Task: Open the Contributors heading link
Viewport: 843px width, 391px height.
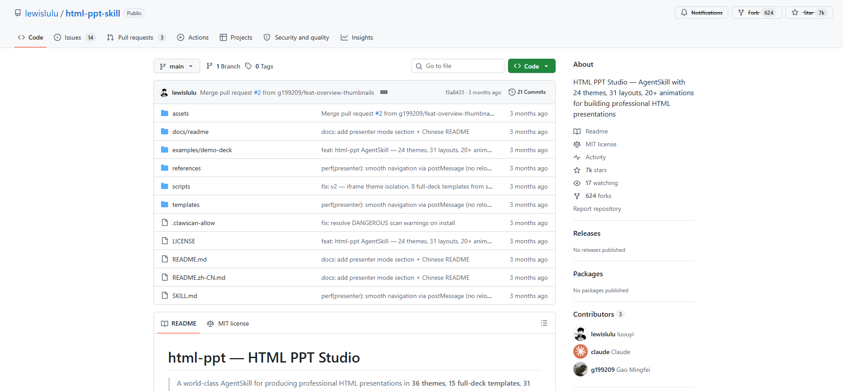Action: [599, 314]
